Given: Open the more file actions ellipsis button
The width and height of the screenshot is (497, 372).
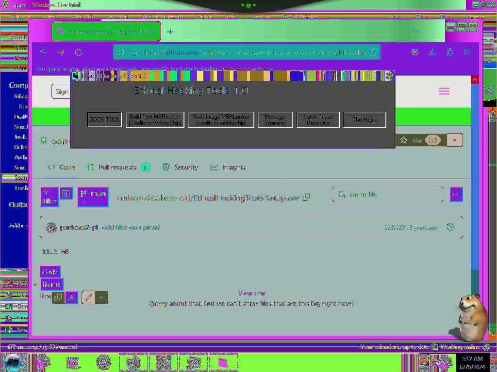Looking at the screenshot, I should 456,195.
